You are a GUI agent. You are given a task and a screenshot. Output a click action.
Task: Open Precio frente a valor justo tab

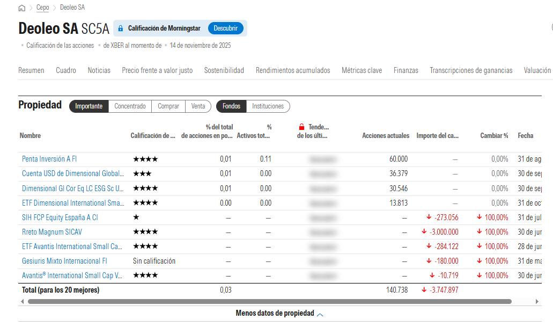(x=157, y=70)
